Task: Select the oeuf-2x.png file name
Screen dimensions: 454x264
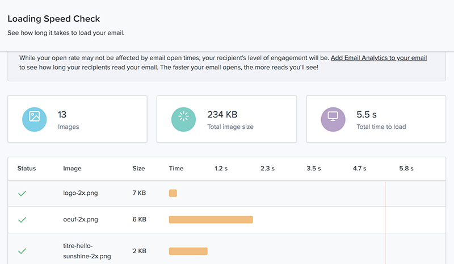Action: click(x=81, y=219)
